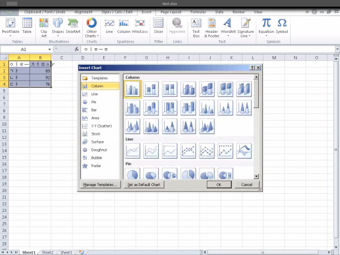The image size is (340, 255).
Task: Select the Radar chart category
Action: [x=100, y=166]
